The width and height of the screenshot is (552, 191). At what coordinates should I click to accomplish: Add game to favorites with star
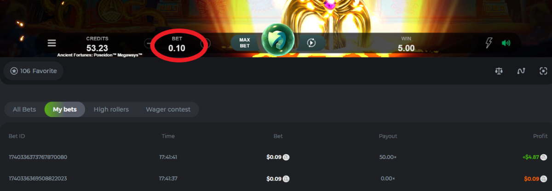pos(14,71)
